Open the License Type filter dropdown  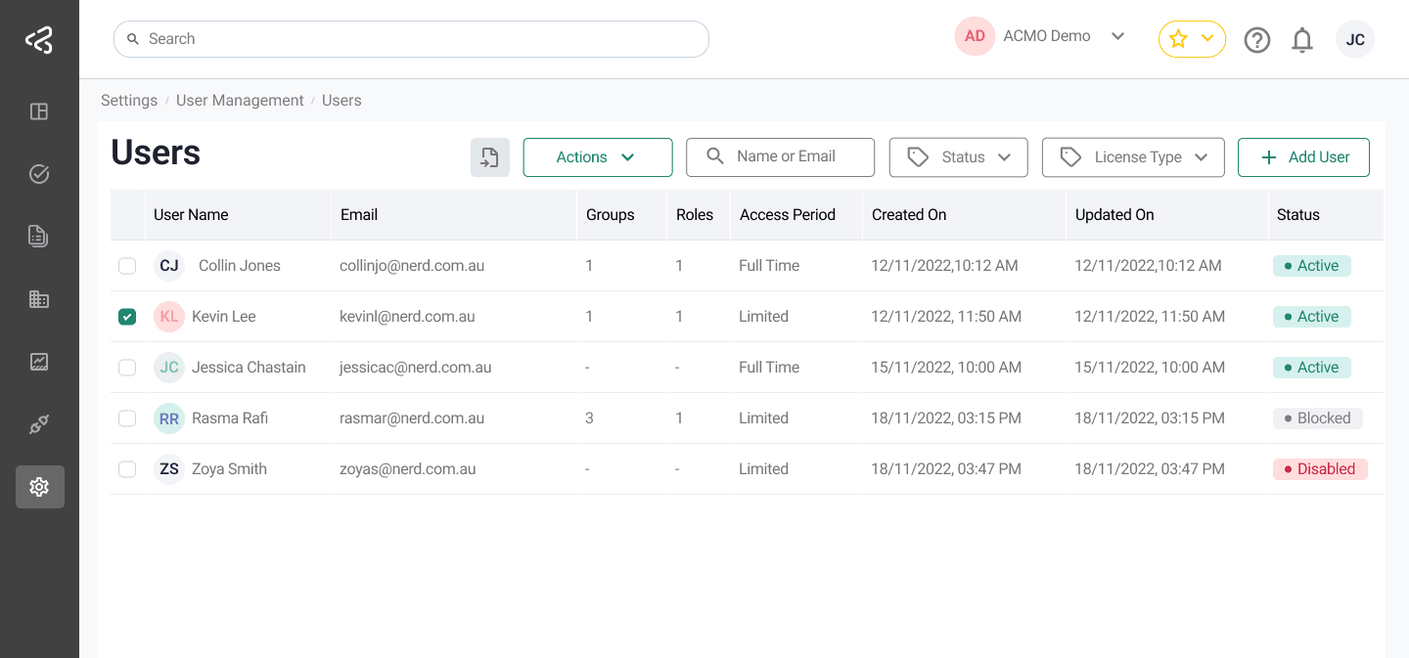pos(1132,156)
